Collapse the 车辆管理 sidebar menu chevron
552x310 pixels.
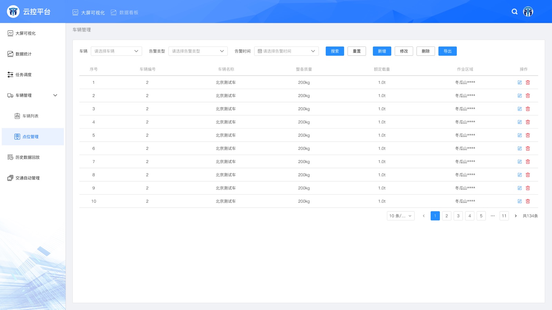[55, 95]
